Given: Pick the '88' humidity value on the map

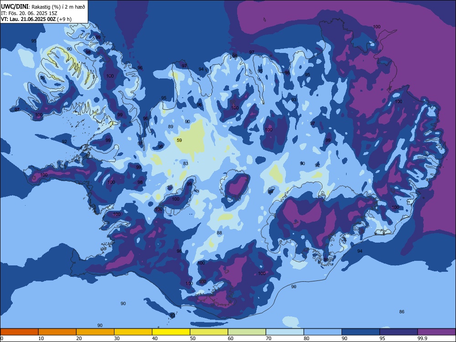Looking at the screenshot, I should pyautogui.click(x=219, y=233).
